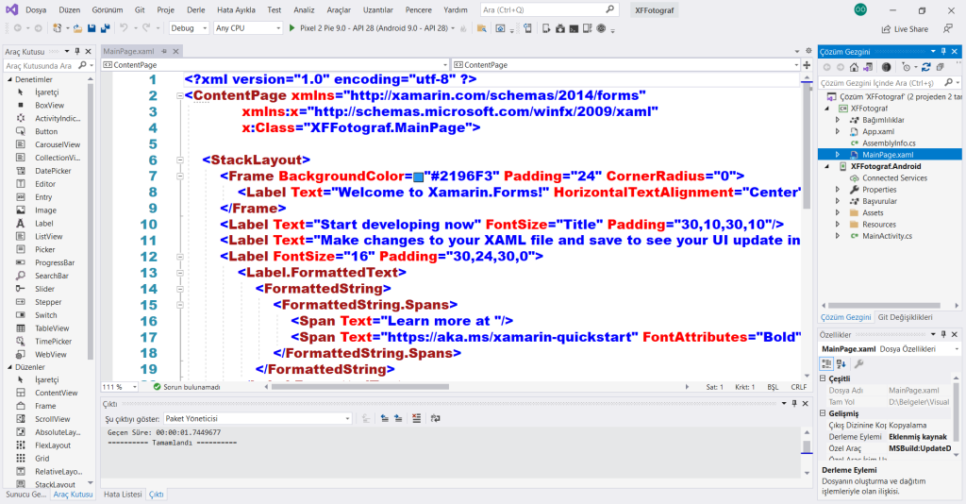Expand the Assets folder in solution tree
Screen dimensions: 966x504
point(838,213)
